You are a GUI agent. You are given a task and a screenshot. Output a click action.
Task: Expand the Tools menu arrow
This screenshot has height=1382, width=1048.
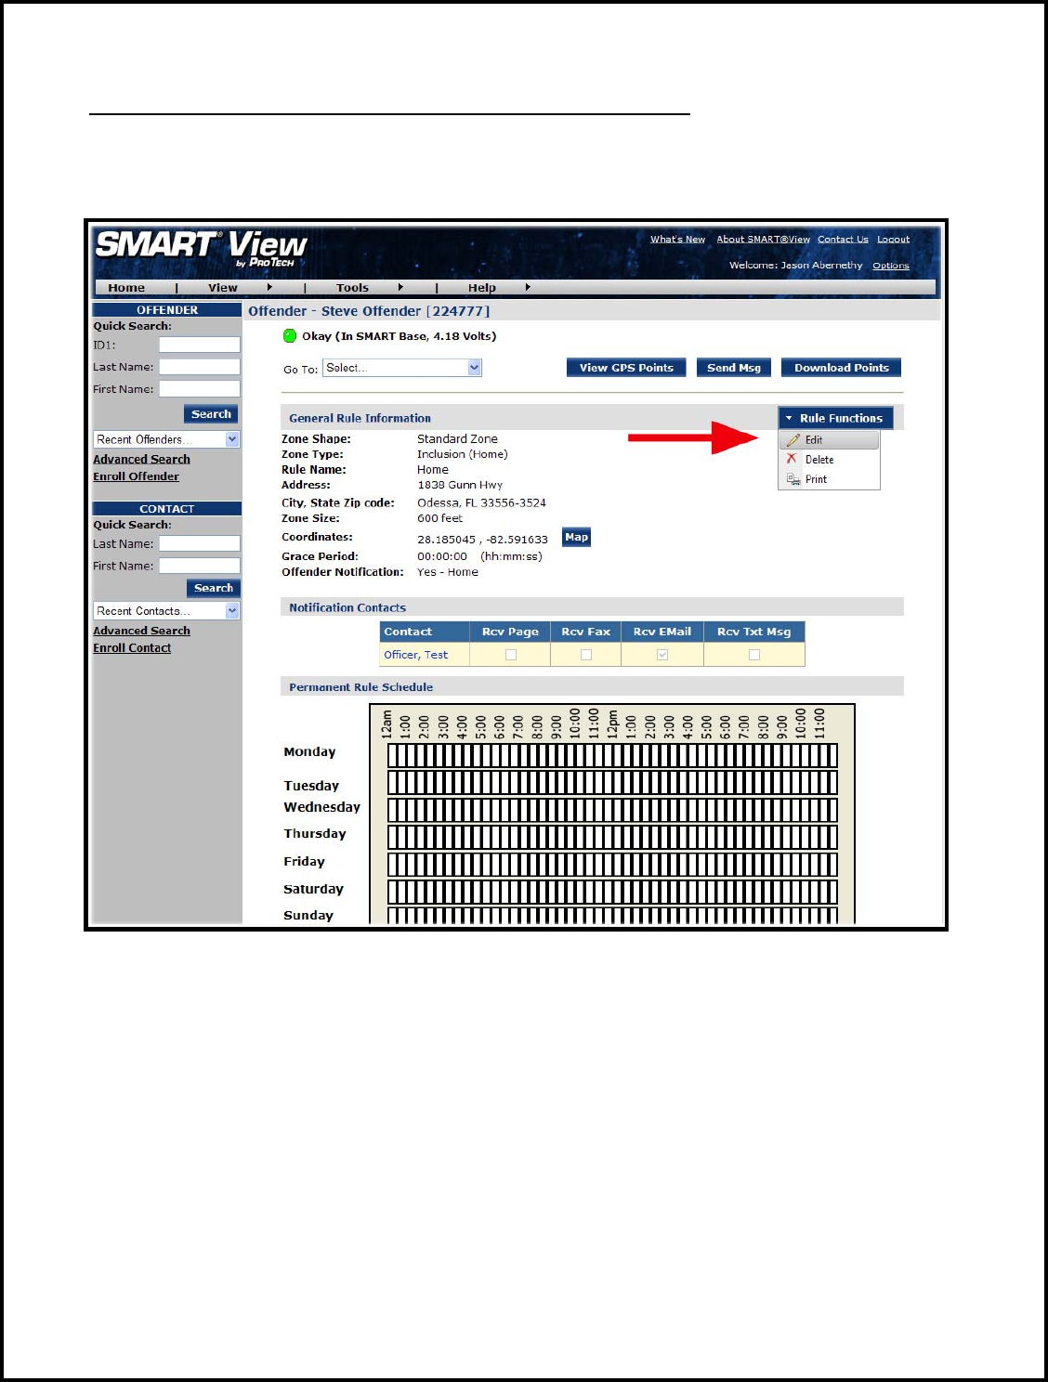coord(400,288)
